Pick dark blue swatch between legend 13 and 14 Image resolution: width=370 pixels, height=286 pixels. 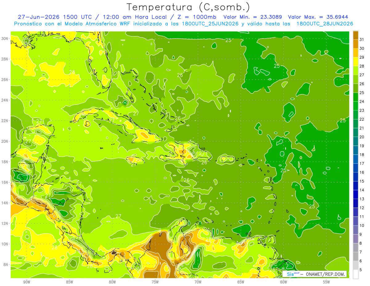tap(356, 194)
